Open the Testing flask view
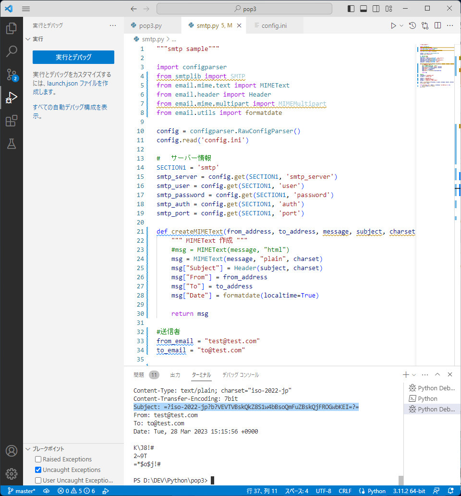The width and height of the screenshot is (461, 496). (12, 144)
